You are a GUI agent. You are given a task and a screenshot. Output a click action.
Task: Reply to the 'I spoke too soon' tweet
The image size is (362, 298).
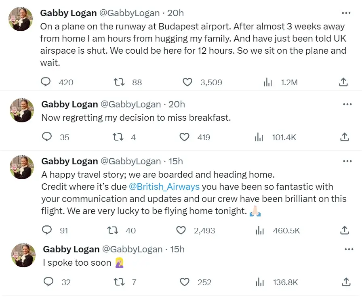(48, 282)
